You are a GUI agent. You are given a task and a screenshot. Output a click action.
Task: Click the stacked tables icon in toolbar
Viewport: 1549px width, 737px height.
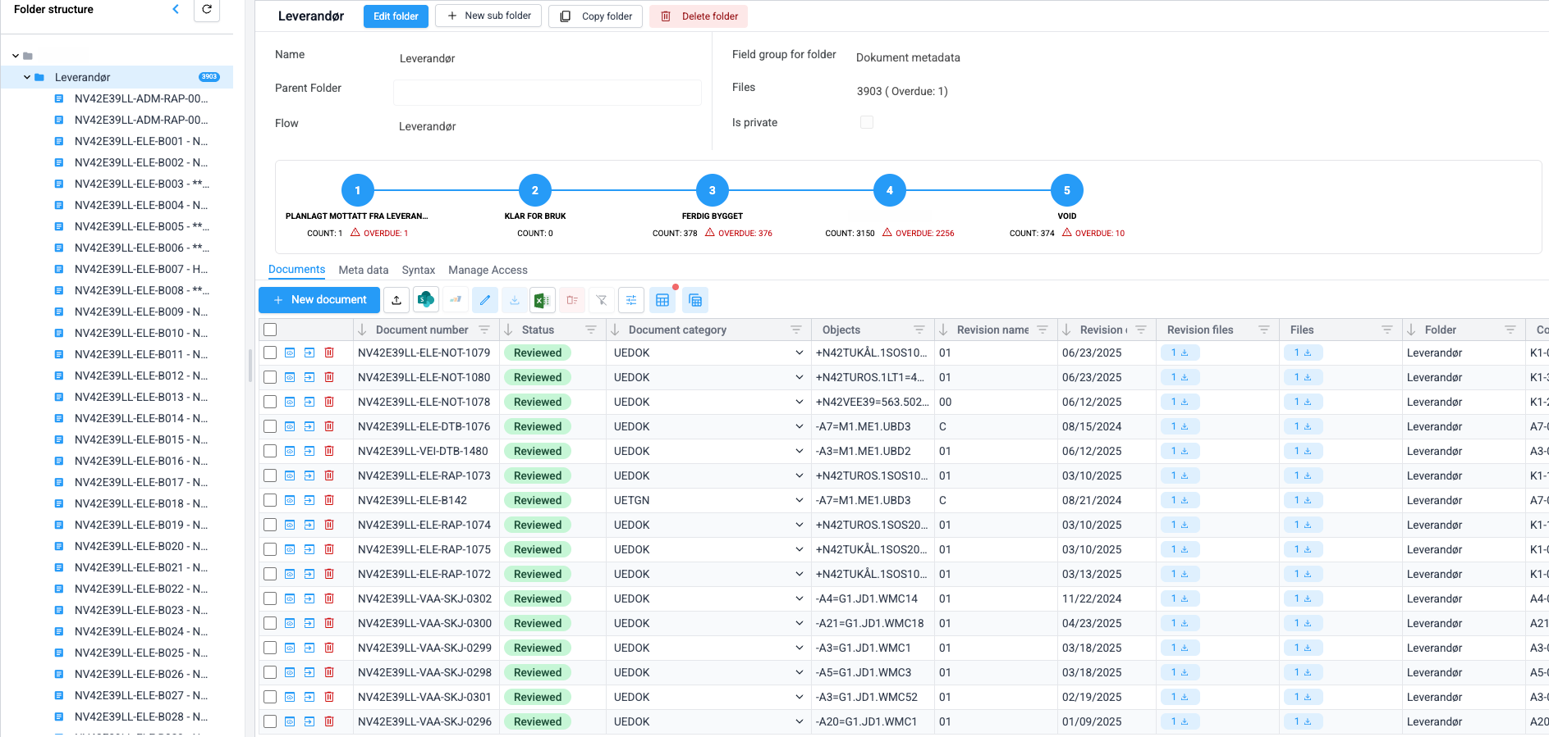pyautogui.click(x=695, y=300)
